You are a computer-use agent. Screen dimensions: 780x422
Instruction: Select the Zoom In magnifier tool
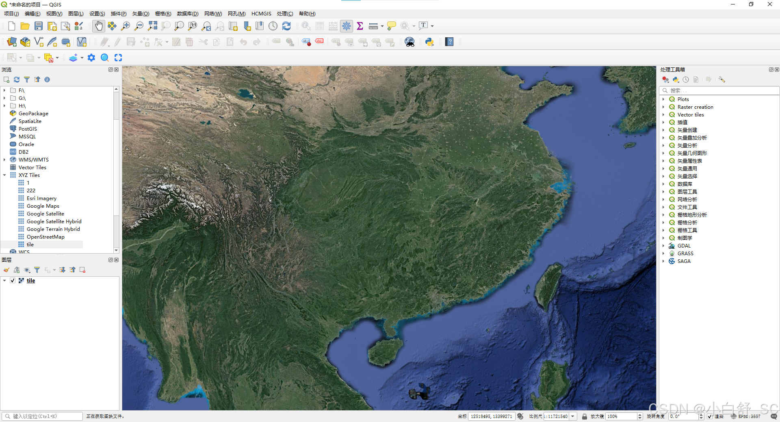click(126, 26)
